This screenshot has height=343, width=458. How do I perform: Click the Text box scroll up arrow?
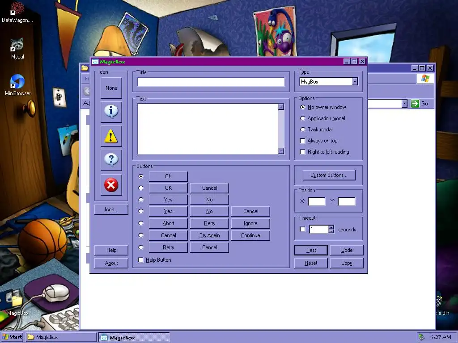coord(281,107)
